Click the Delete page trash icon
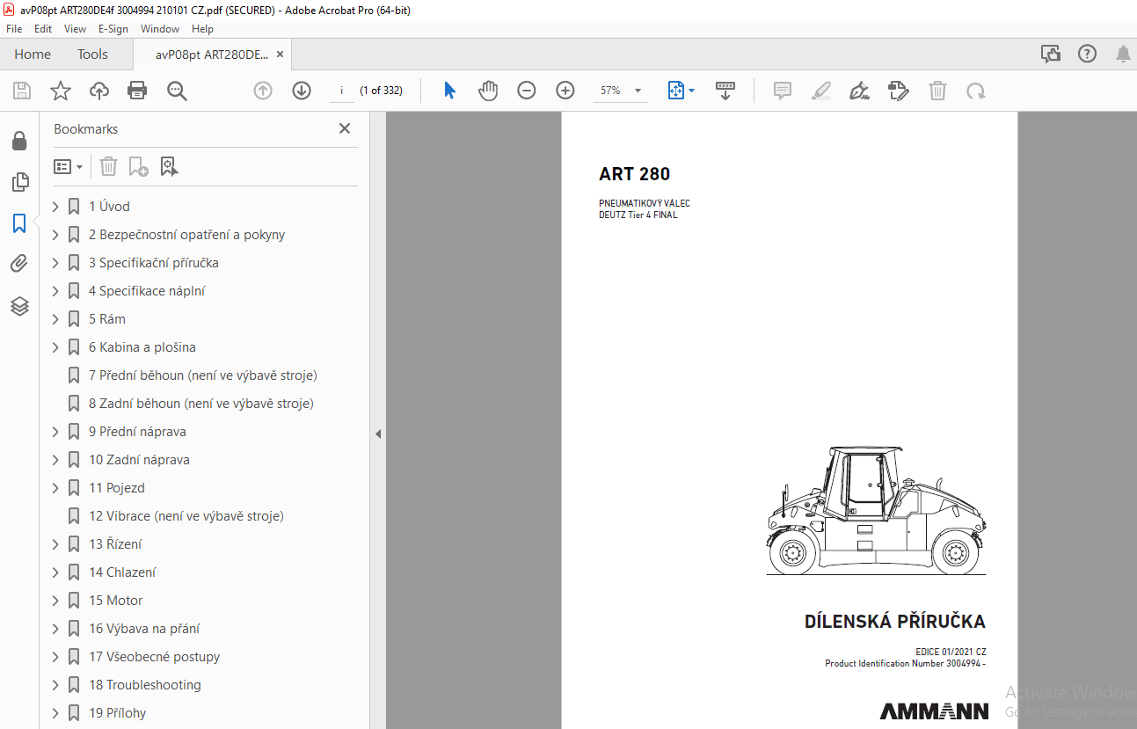The height and width of the screenshot is (729, 1137). coord(938,91)
